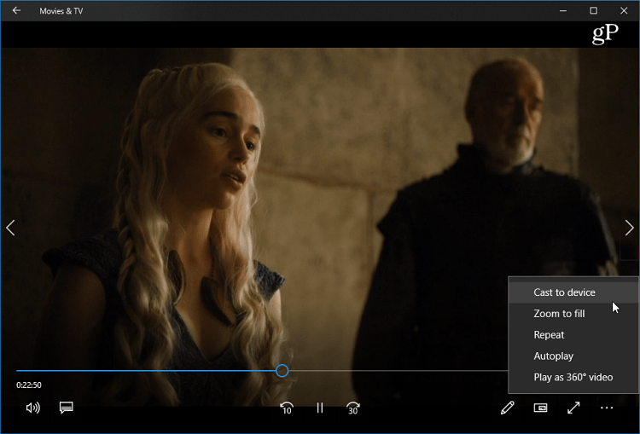Viewport: 640px width, 434px height.
Task: Enter full screen mode
Action: [573, 408]
